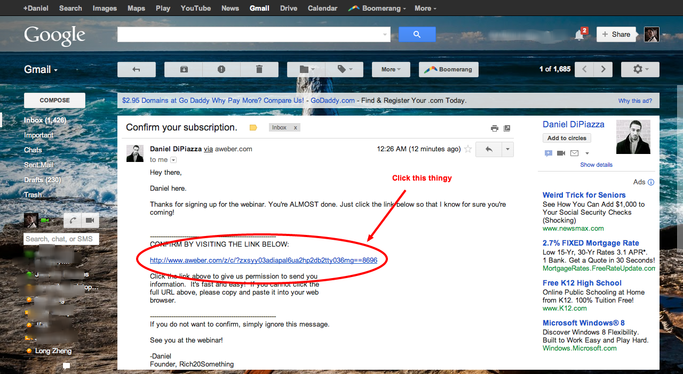This screenshot has height=374, width=683.
Task: Delete the email with the trash icon
Action: pyautogui.click(x=259, y=69)
